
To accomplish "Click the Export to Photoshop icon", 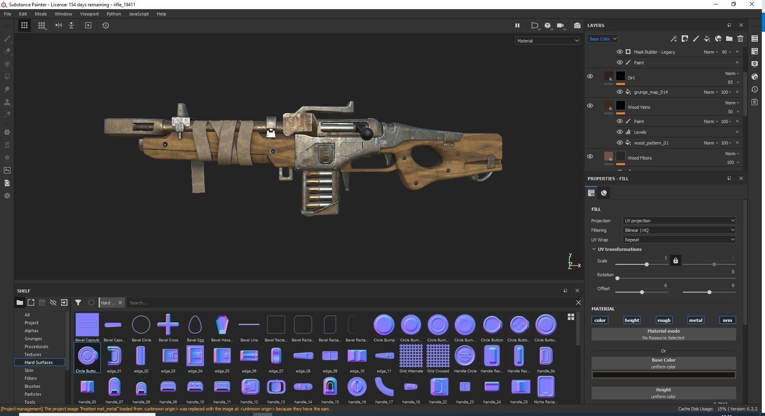I will (7, 170).
